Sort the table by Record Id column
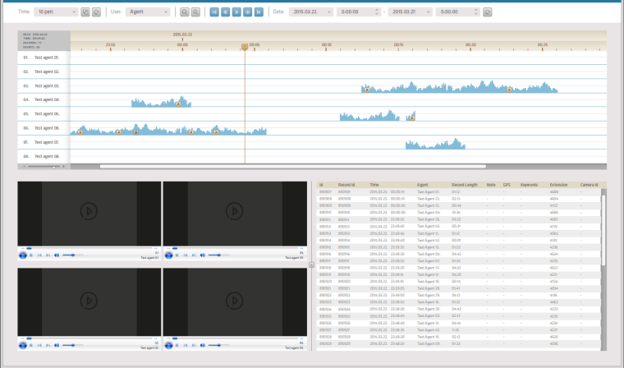Screen dimensions: 624x368 pyautogui.click(x=346, y=185)
